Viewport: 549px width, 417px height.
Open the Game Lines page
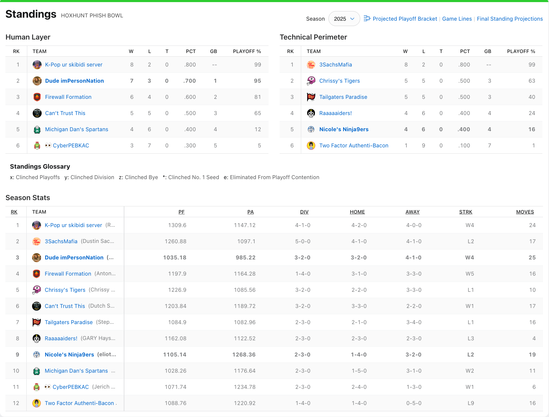click(x=457, y=19)
